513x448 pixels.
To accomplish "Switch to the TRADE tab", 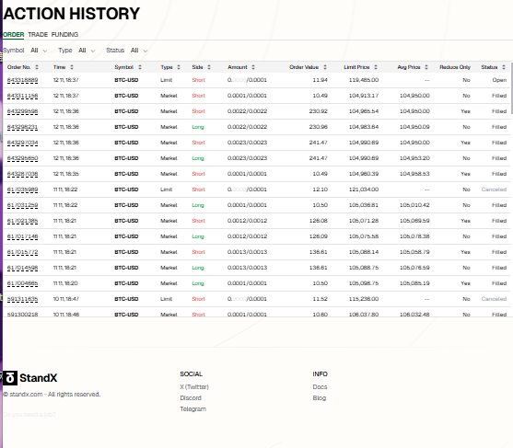I will pyautogui.click(x=38, y=34).
